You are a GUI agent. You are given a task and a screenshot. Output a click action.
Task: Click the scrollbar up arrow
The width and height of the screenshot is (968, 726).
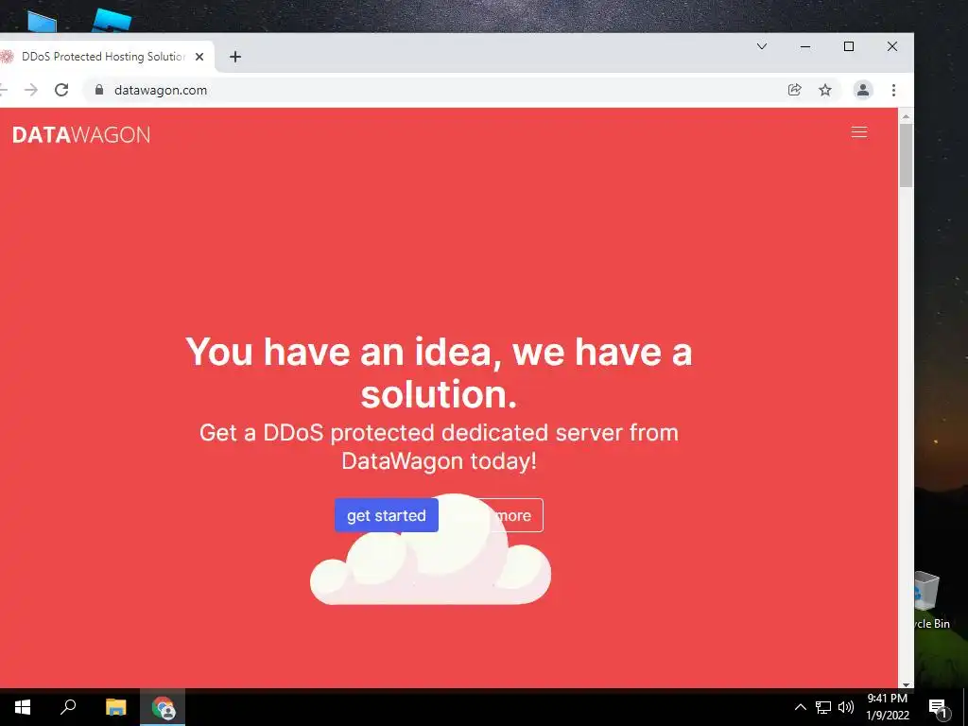(906, 116)
